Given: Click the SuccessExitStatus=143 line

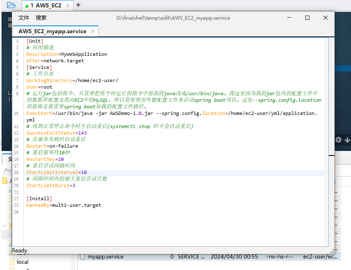Looking at the screenshot, I should tap(56, 133).
